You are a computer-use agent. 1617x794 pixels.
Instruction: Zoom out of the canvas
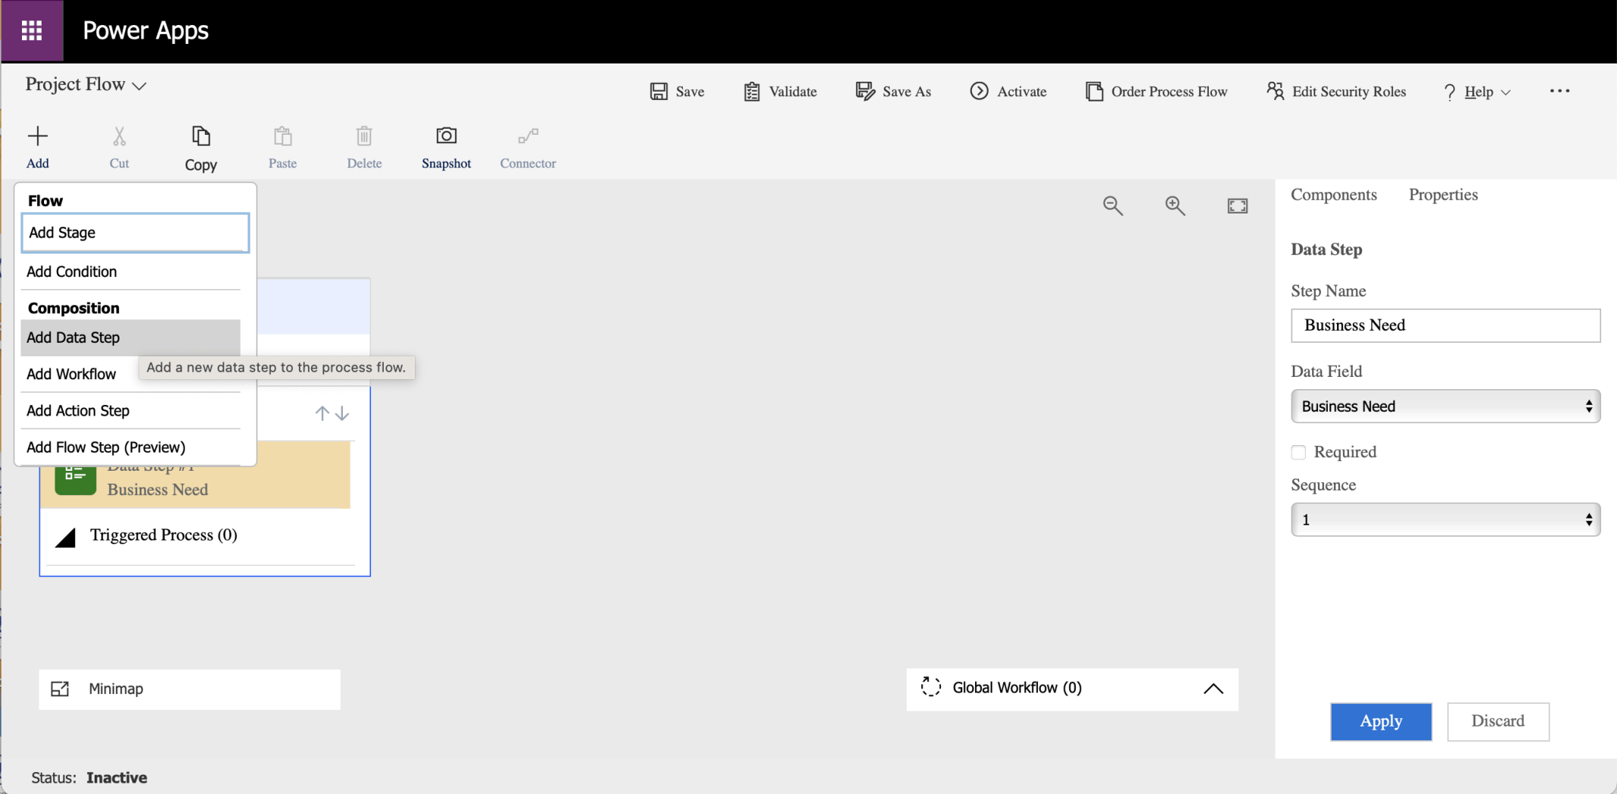pyautogui.click(x=1112, y=206)
